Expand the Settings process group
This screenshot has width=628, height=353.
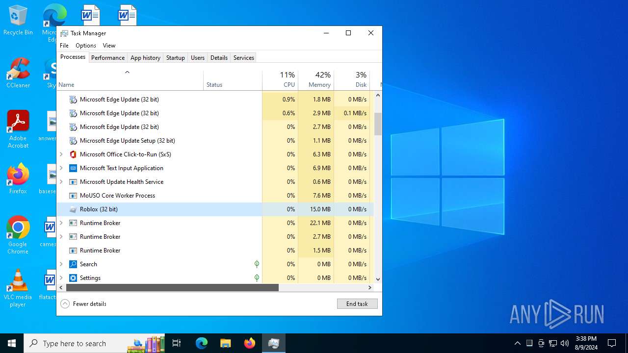[61, 278]
